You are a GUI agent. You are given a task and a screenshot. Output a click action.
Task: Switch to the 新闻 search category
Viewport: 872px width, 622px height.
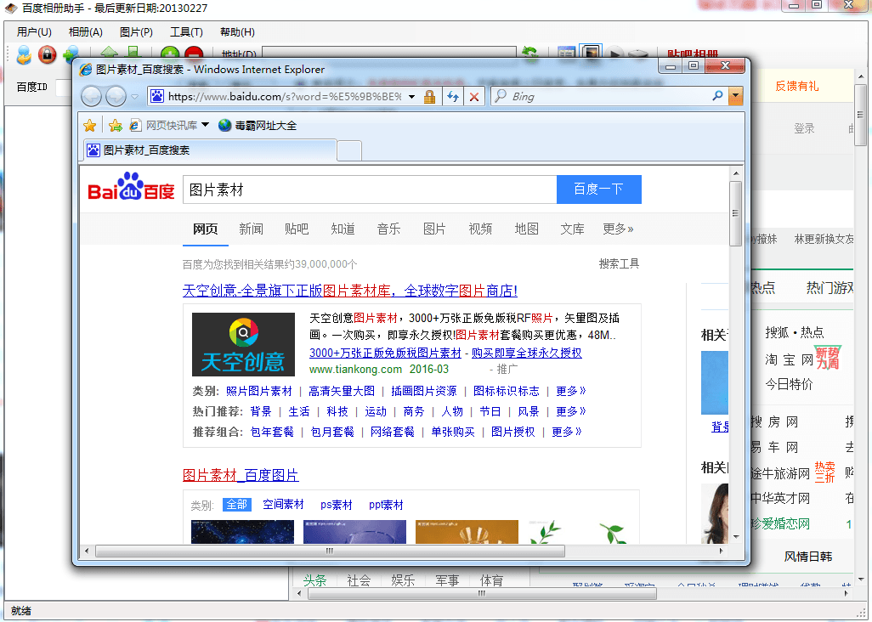(251, 229)
